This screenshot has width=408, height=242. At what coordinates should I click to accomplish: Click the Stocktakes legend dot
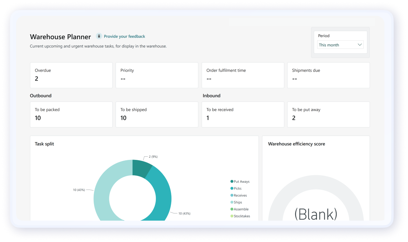[x=232, y=216]
